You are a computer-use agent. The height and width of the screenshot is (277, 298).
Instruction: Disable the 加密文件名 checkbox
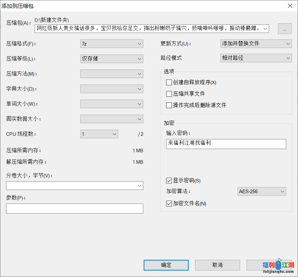click(169, 204)
